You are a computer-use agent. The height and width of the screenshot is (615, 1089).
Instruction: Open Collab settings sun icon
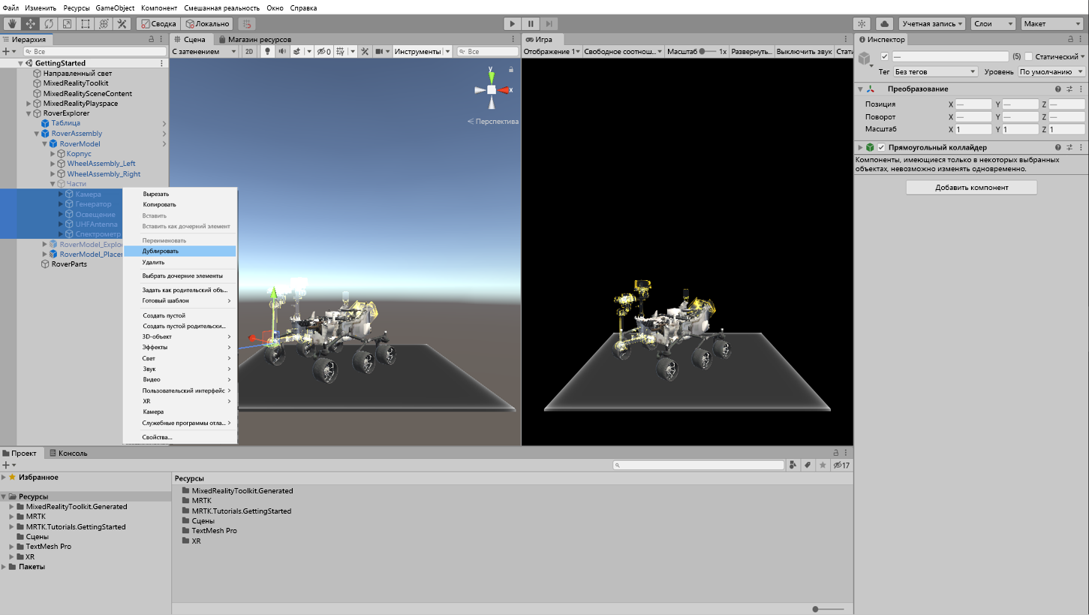pos(862,24)
